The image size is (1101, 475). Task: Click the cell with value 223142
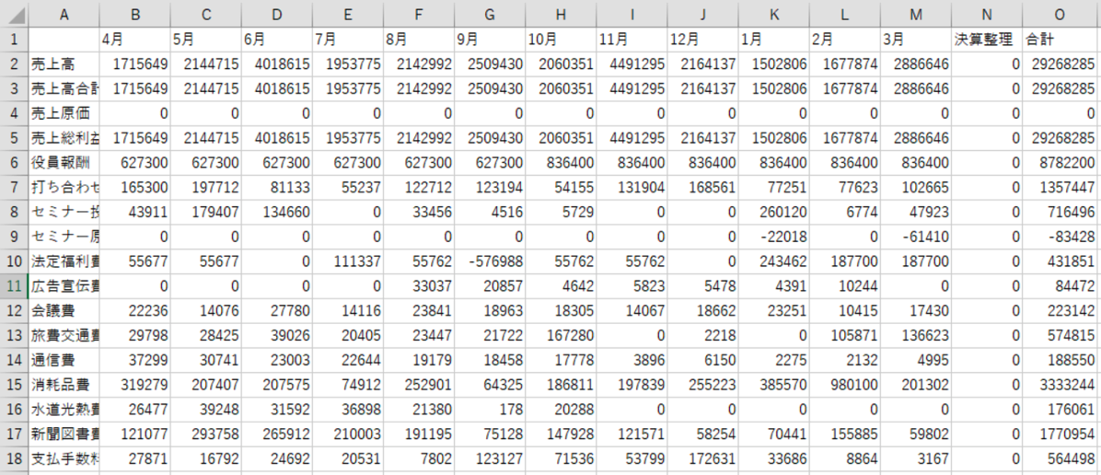coord(1061,311)
